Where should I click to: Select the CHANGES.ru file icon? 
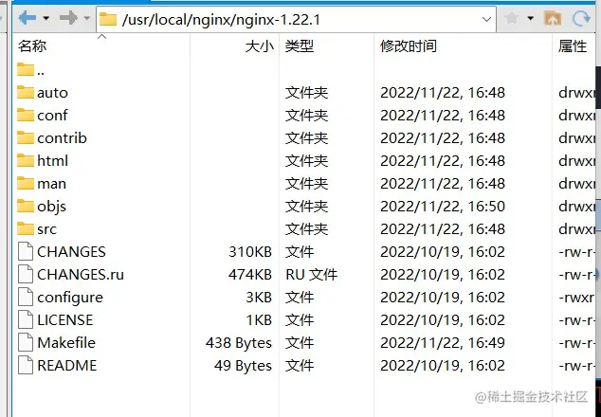(x=26, y=275)
